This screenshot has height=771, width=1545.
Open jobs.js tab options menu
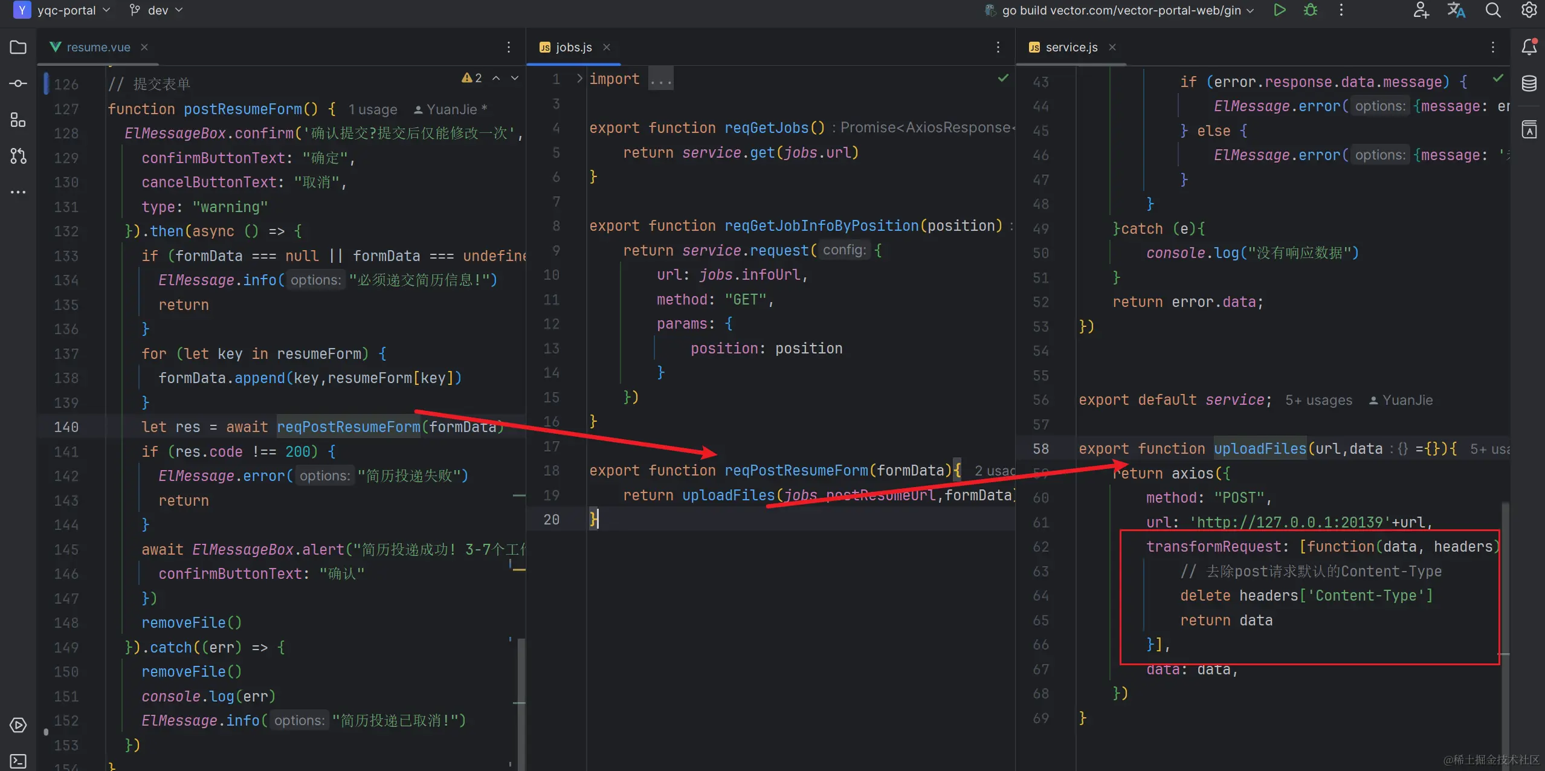[998, 47]
